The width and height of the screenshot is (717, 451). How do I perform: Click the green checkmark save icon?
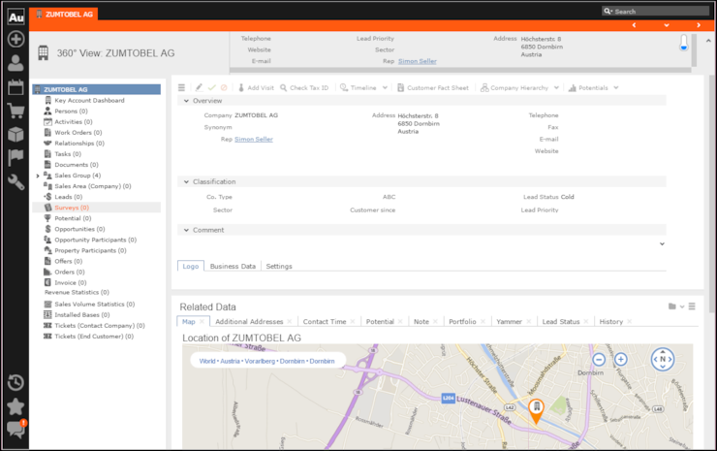click(212, 87)
